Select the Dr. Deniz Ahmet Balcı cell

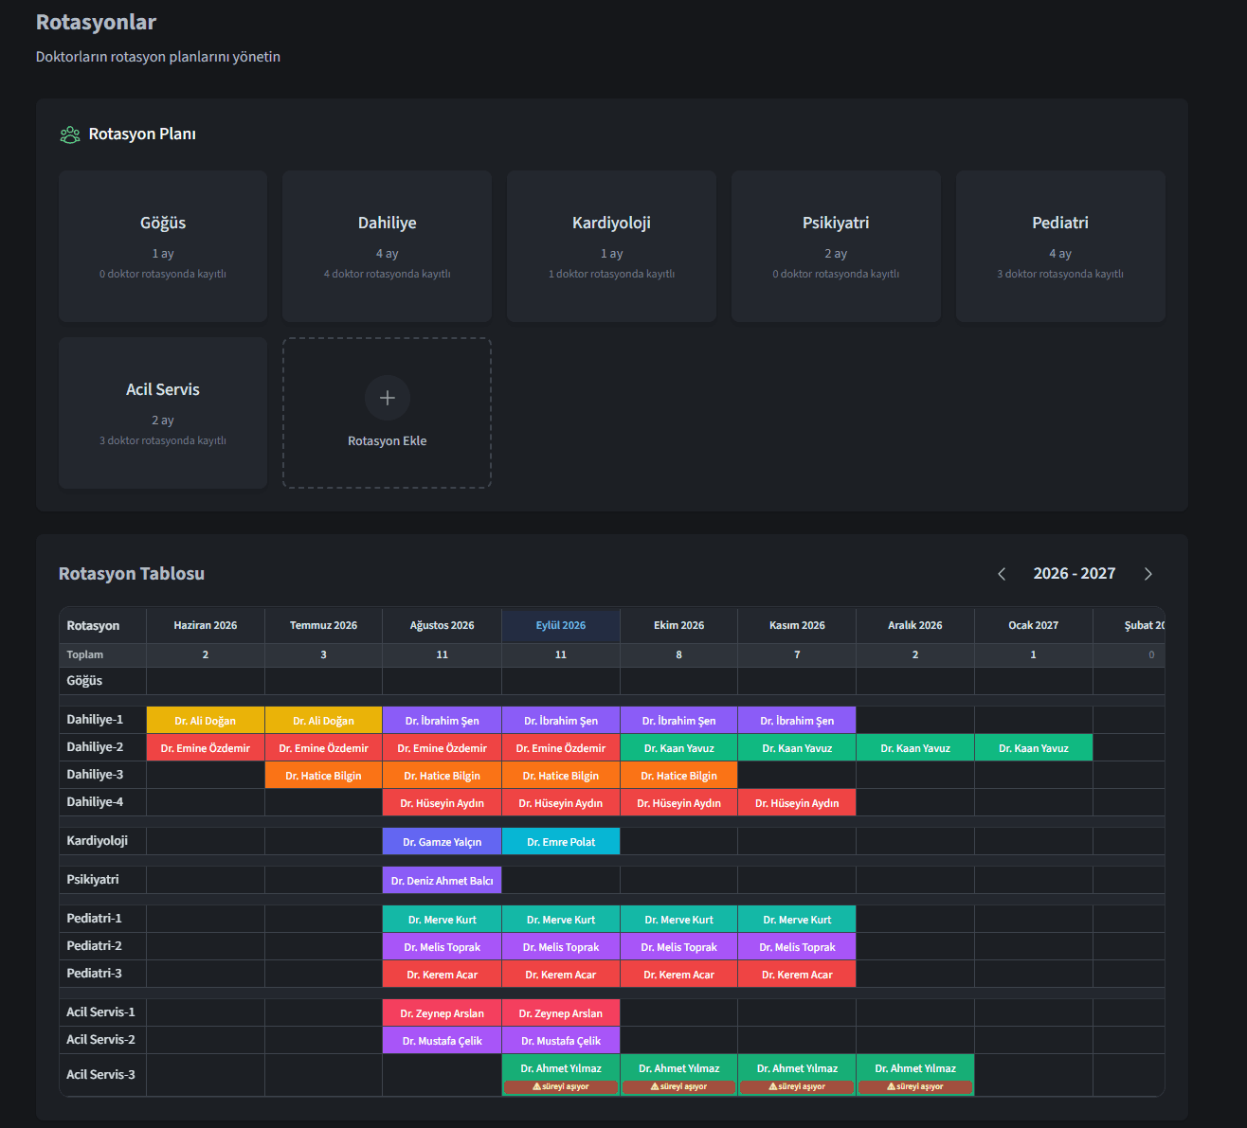click(442, 881)
